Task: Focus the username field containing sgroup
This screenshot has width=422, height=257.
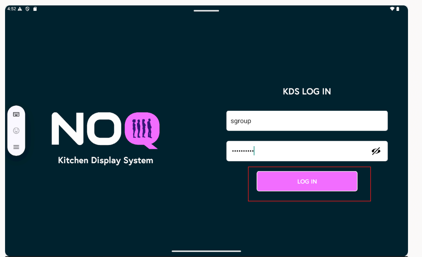Action: click(307, 121)
